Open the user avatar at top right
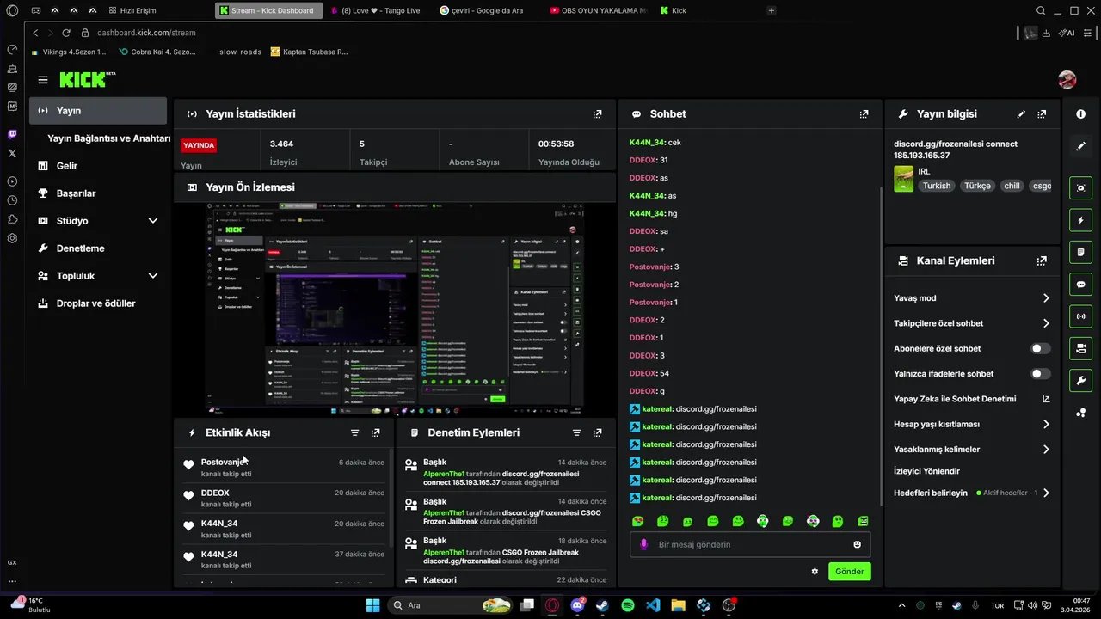 point(1067,80)
